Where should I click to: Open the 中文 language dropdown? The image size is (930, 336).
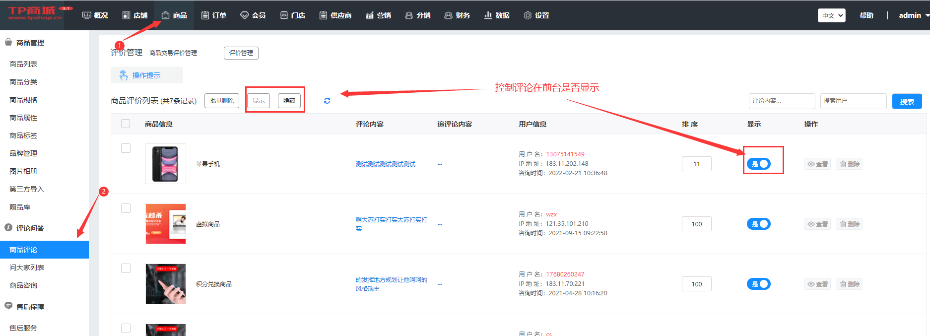point(831,15)
